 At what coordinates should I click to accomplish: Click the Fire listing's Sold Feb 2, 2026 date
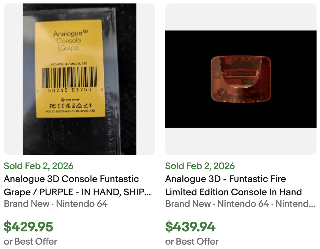click(x=200, y=166)
